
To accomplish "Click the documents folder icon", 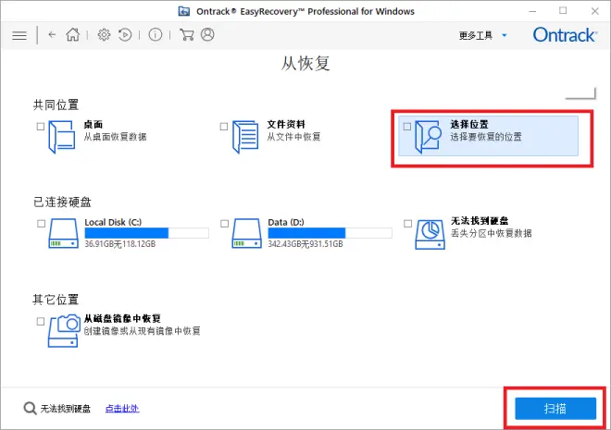I will pos(245,137).
